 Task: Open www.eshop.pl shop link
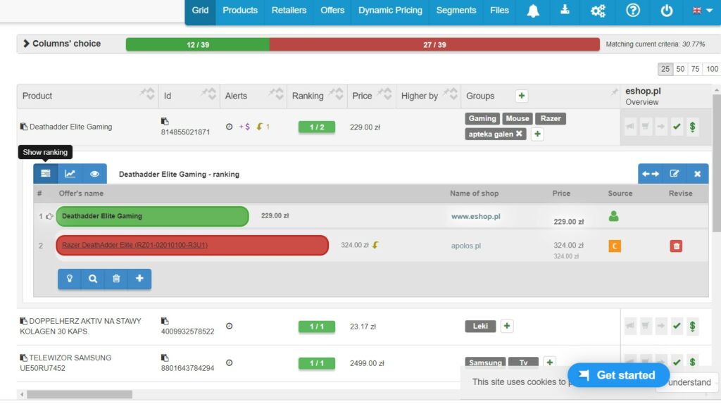coord(475,216)
